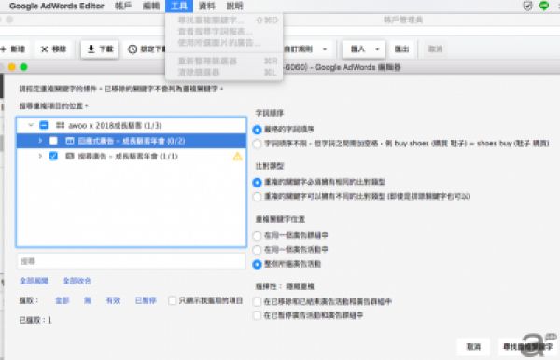Enable 只顯示我選取的項目 checkbox
This screenshot has height=360, width=560.
(x=172, y=300)
